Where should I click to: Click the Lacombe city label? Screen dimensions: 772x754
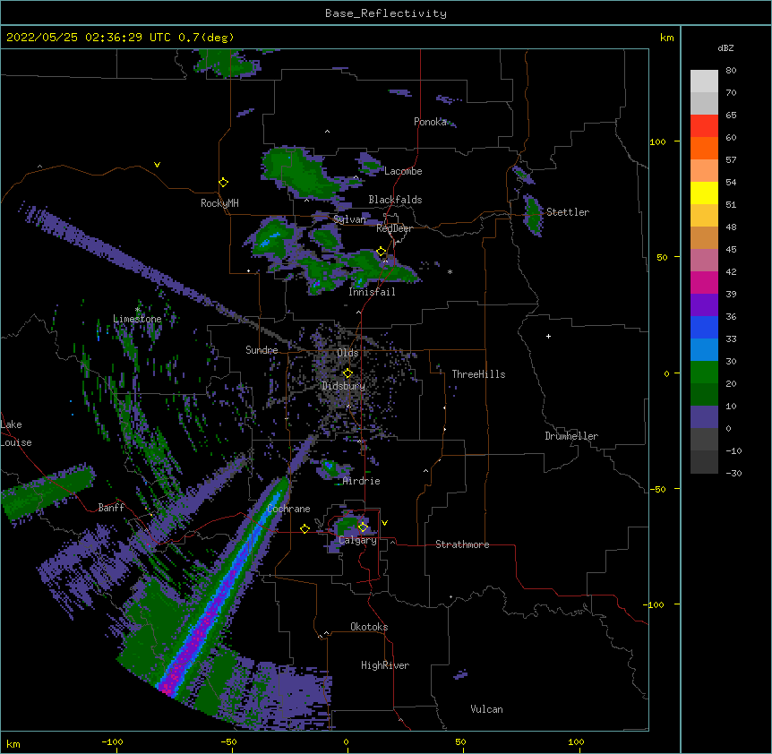(x=403, y=171)
